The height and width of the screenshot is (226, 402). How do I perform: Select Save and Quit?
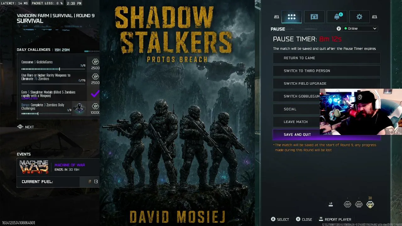tap(327, 135)
